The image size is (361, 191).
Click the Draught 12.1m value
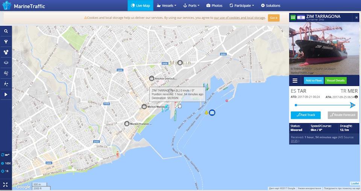(344, 130)
